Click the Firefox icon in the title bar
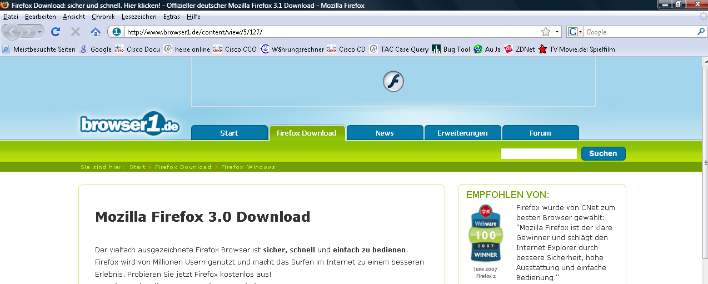708x284 pixels. (x=6, y=5)
